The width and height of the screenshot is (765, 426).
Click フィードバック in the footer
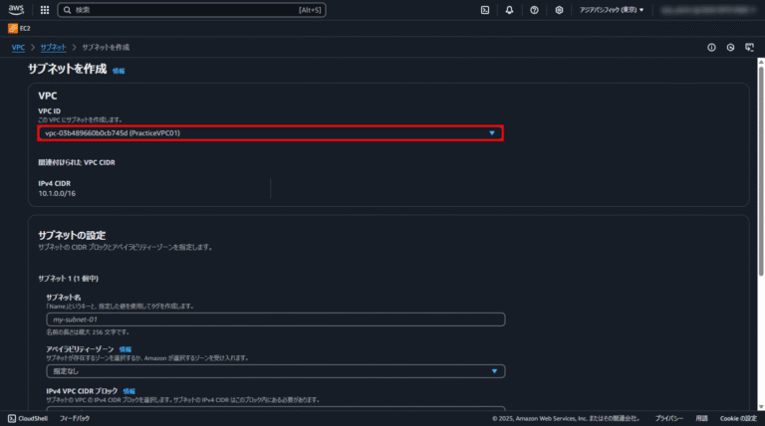(x=75, y=419)
